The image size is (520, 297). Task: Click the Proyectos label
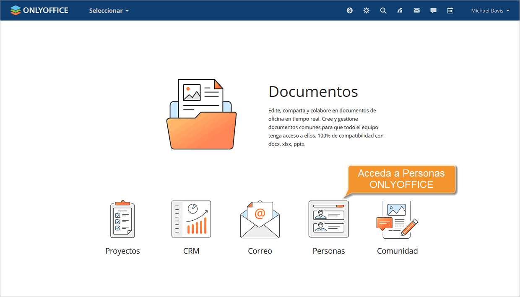click(122, 251)
